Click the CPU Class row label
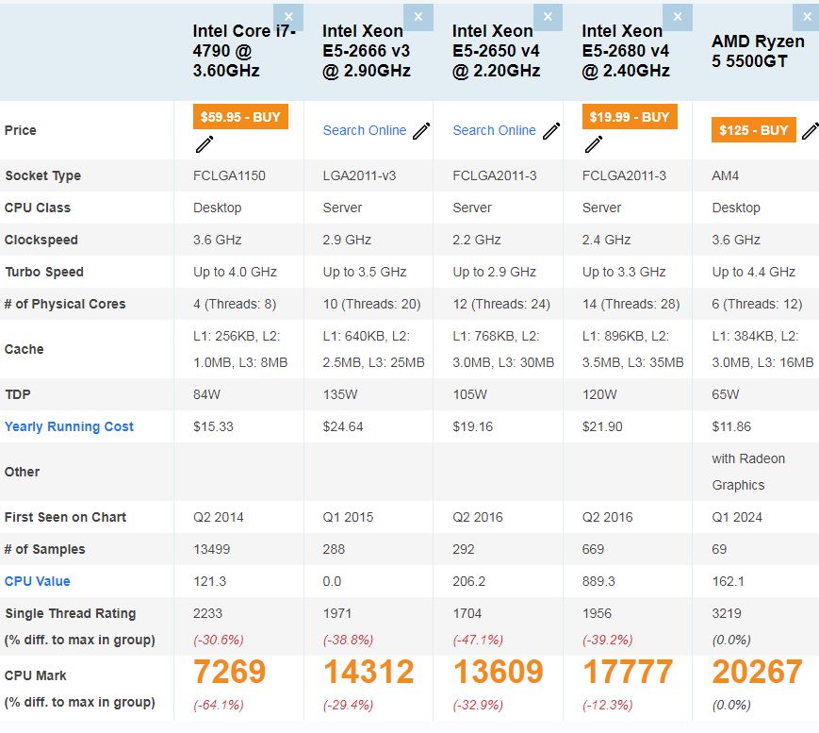The width and height of the screenshot is (819, 733). point(38,208)
